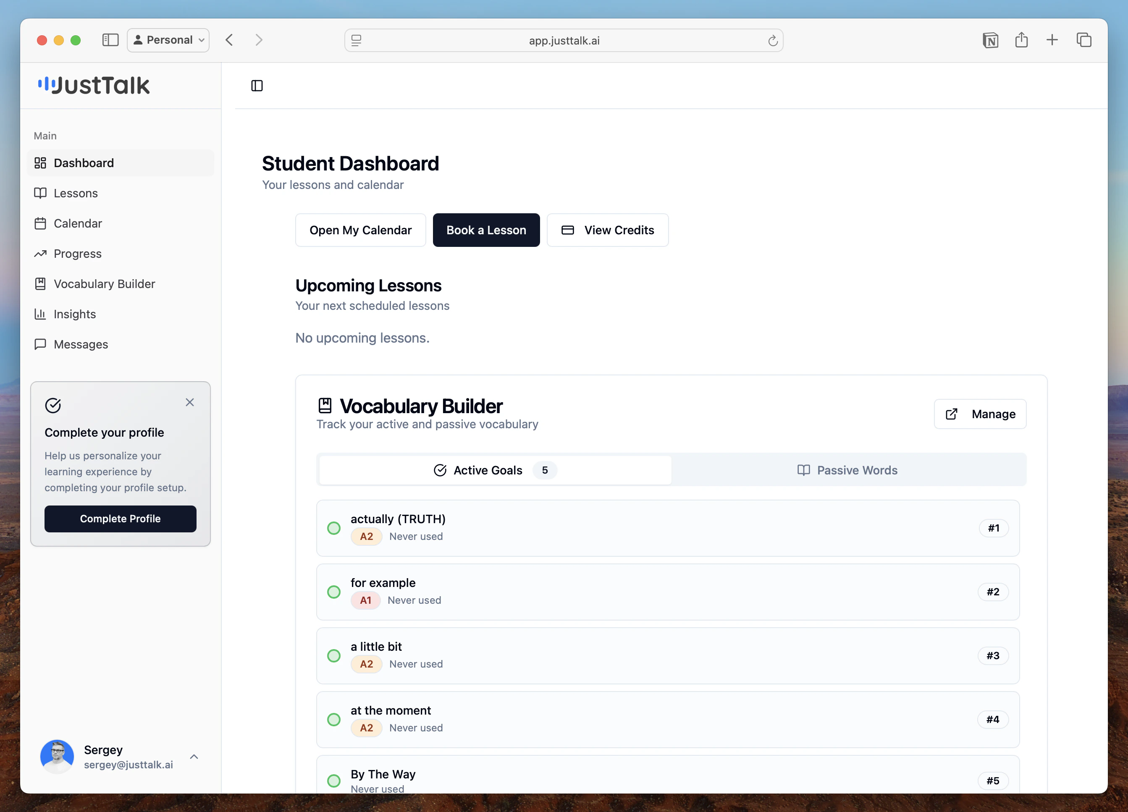Click the Notion extension icon
This screenshot has width=1128, height=812.
coord(990,40)
